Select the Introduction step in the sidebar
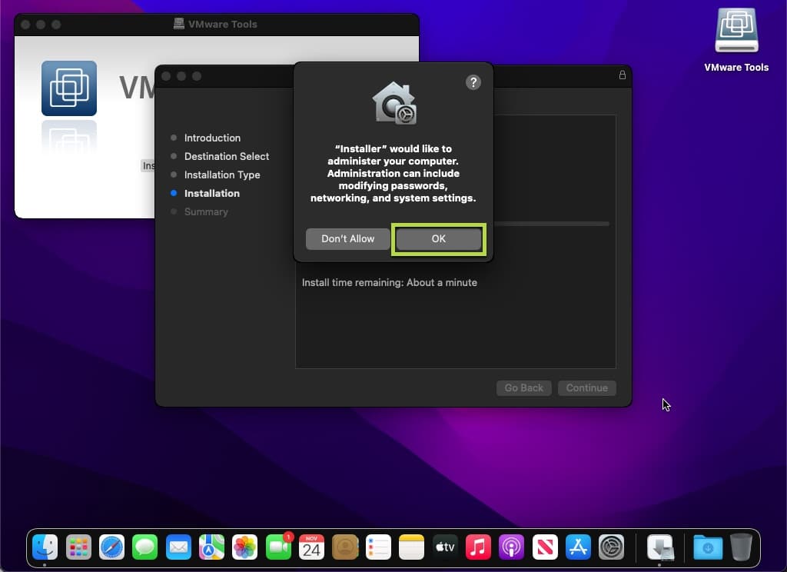787x572 pixels. point(212,138)
